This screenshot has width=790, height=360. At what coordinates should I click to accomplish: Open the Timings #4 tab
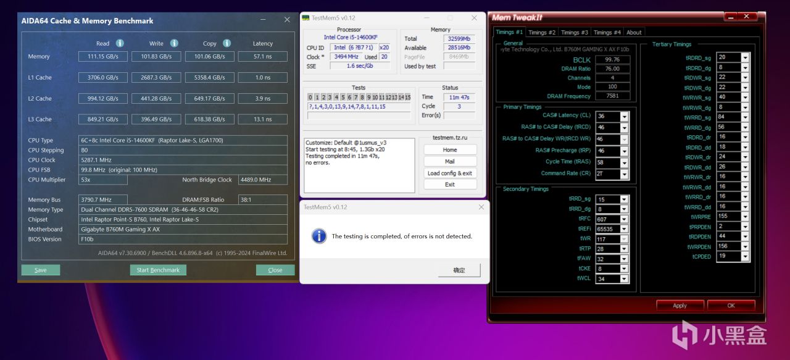(607, 32)
